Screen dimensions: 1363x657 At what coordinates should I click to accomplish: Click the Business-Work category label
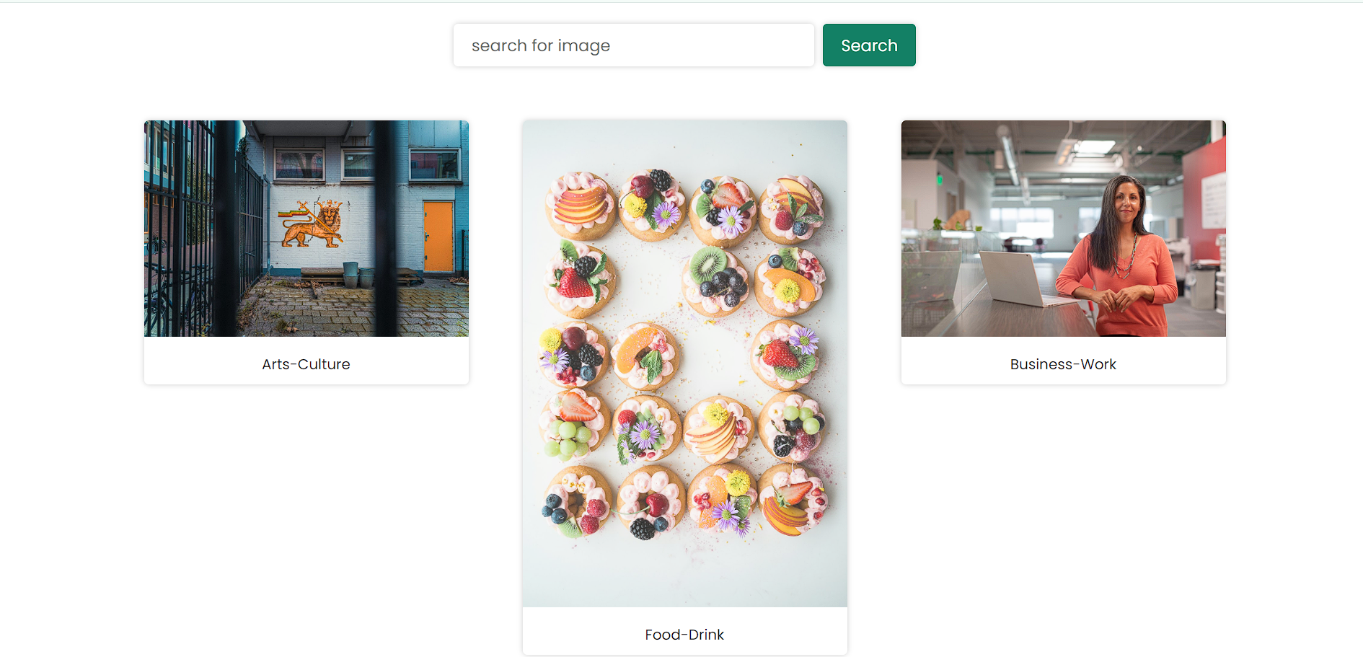click(1063, 364)
